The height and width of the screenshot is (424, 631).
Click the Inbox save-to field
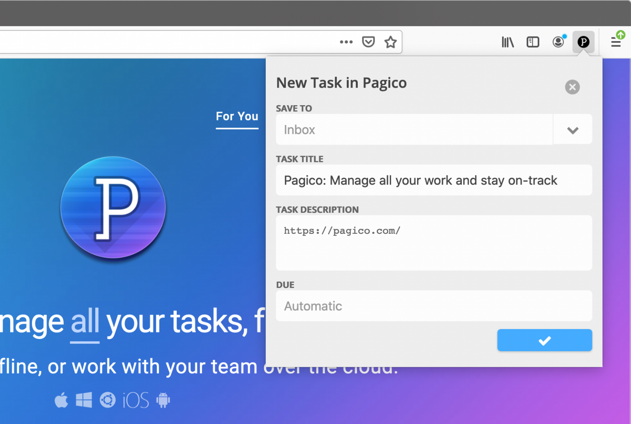click(x=414, y=129)
